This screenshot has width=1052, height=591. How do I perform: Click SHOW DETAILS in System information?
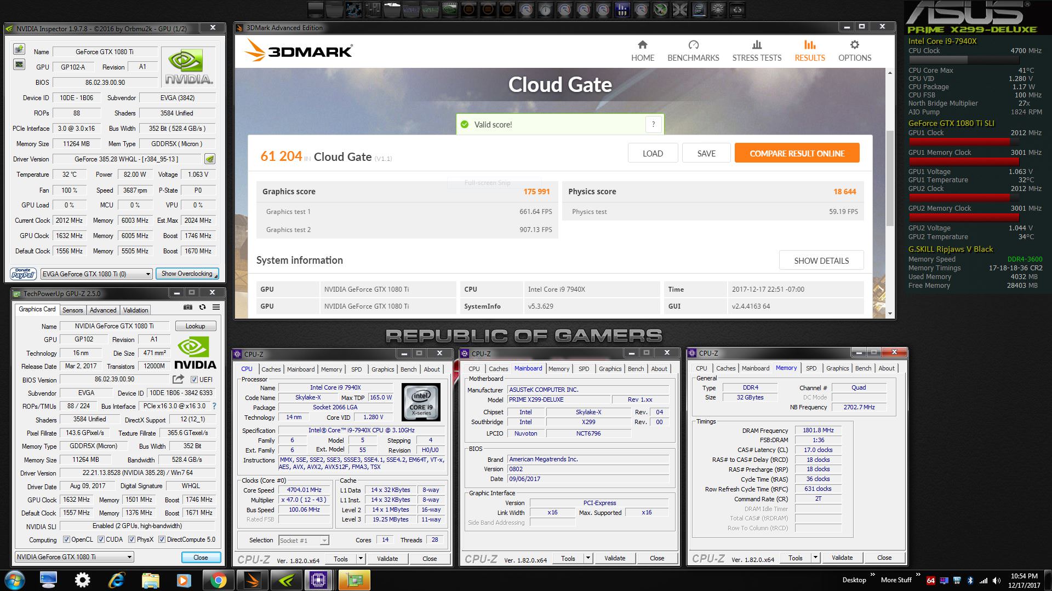[821, 260]
